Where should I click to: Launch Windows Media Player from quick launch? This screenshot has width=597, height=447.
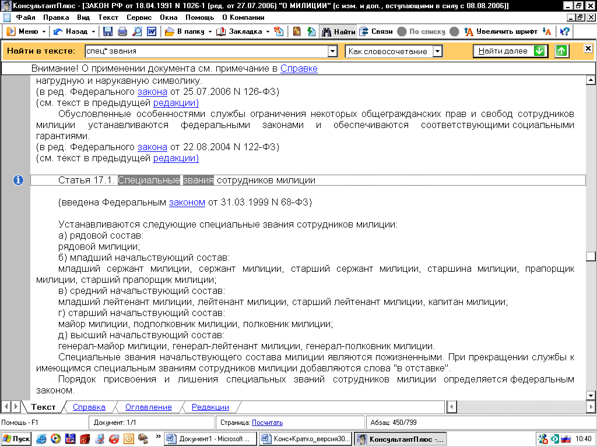55,439
